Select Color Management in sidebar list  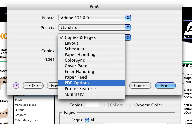tap(27, 120)
